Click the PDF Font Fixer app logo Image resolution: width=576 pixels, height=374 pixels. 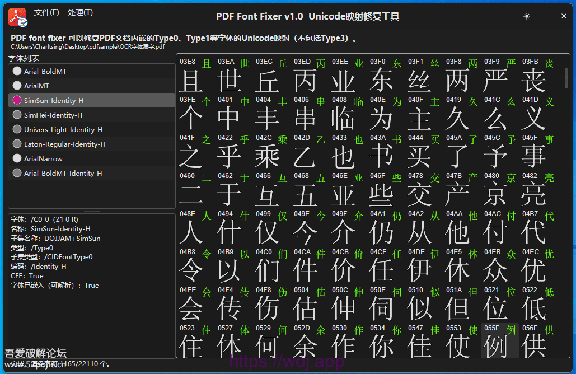click(17, 17)
